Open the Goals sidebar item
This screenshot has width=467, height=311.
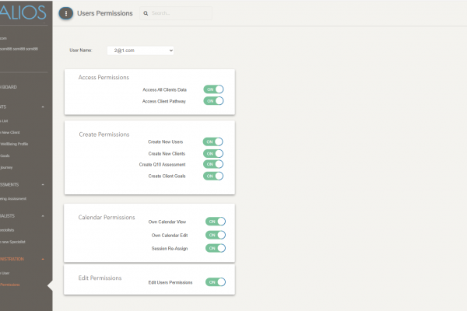click(5, 156)
